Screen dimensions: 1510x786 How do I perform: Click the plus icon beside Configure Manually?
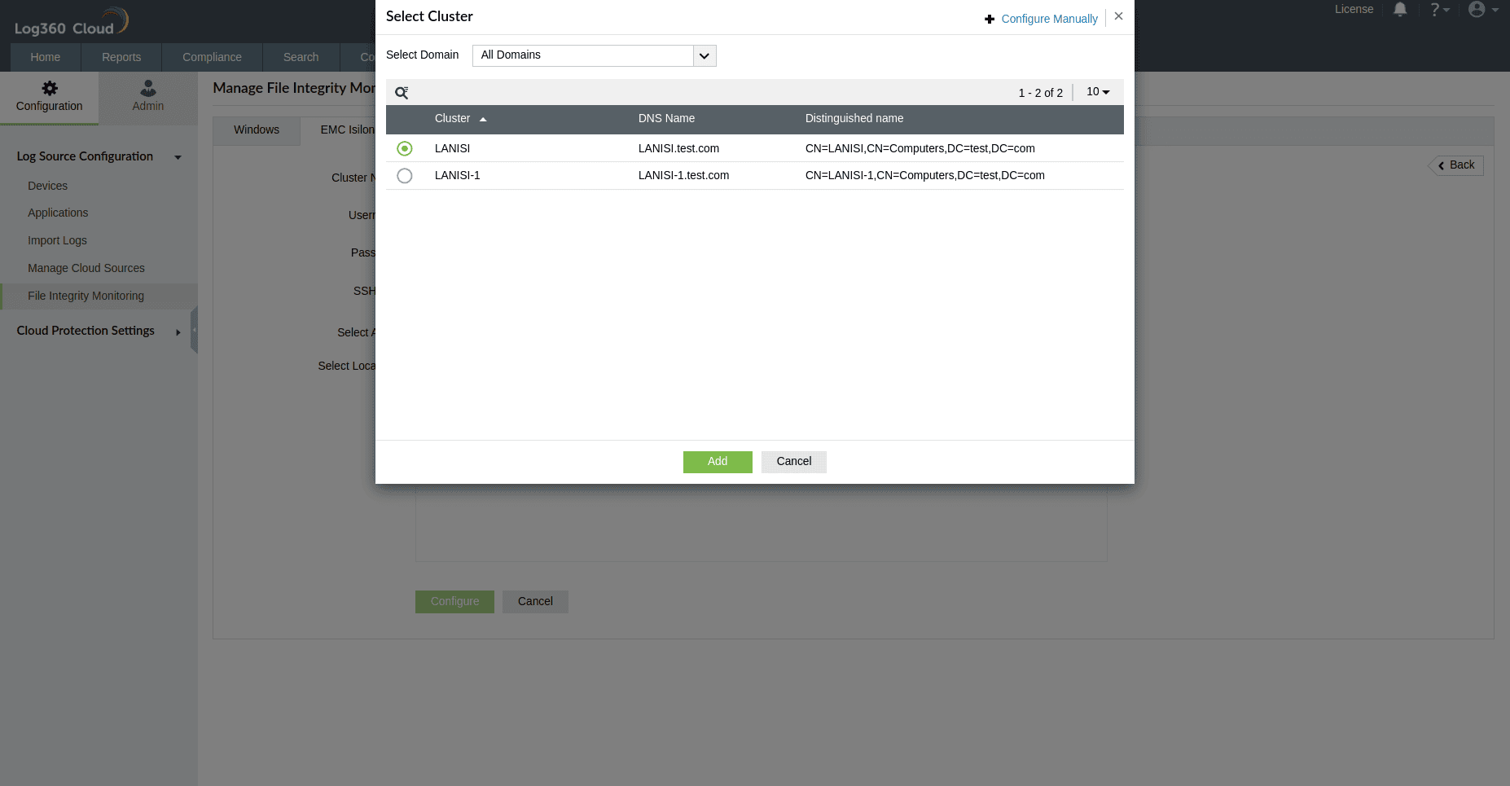tap(989, 19)
